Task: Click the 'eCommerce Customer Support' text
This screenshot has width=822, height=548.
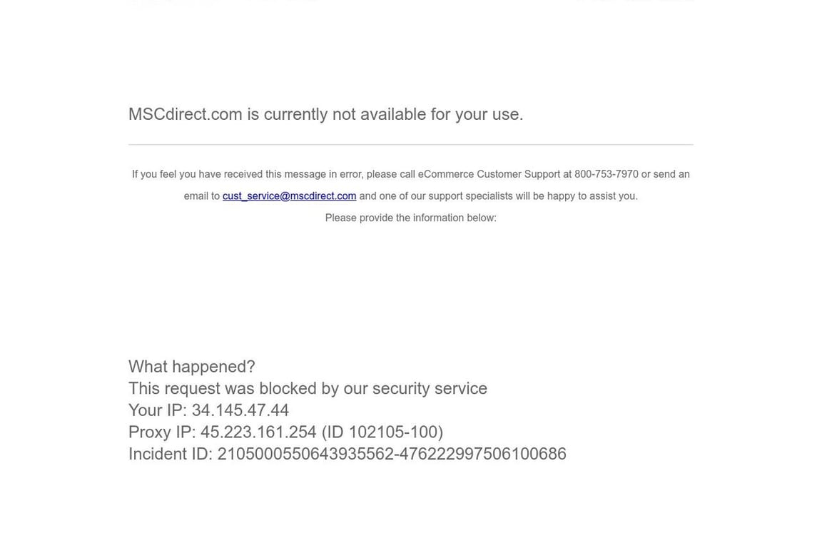Action: click(x=488, y=174)
